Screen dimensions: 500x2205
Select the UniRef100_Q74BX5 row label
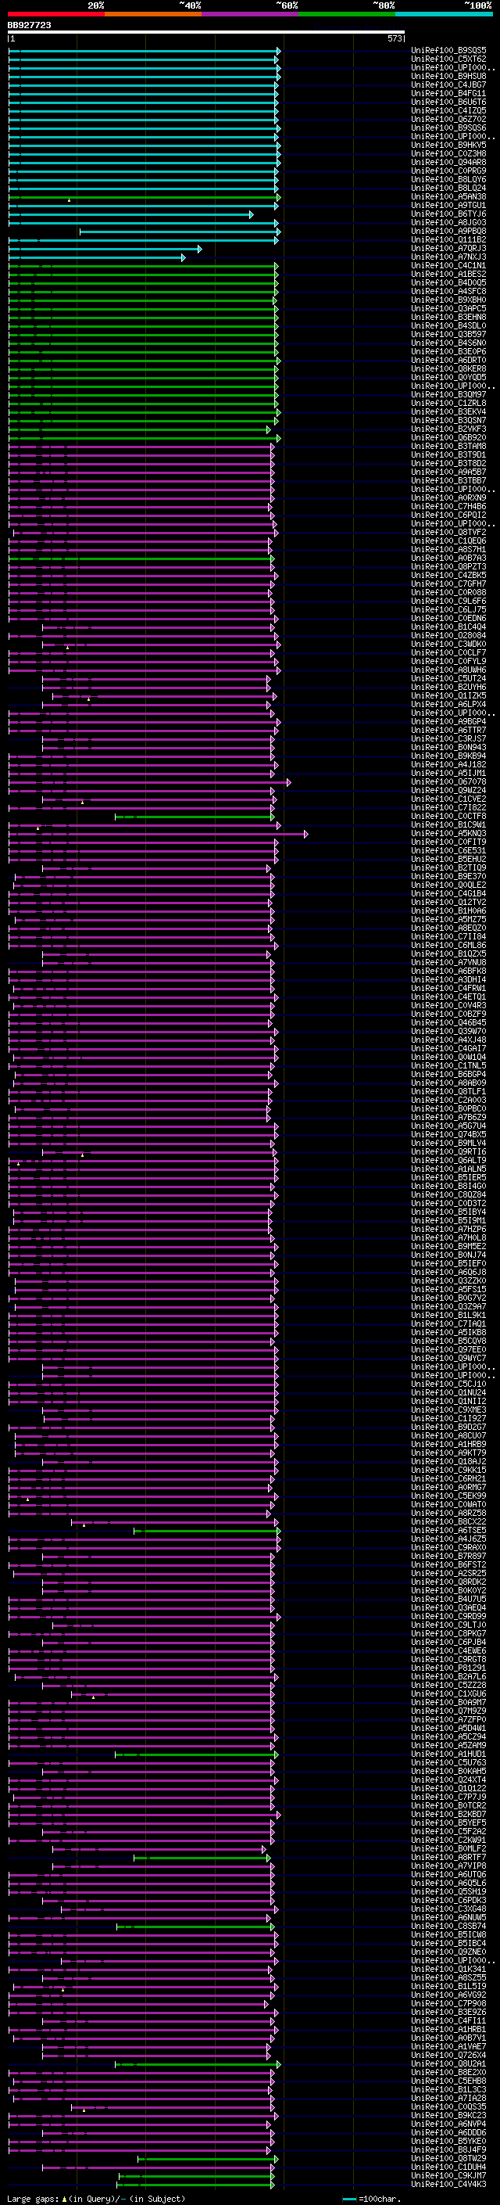pos(448,1134)
